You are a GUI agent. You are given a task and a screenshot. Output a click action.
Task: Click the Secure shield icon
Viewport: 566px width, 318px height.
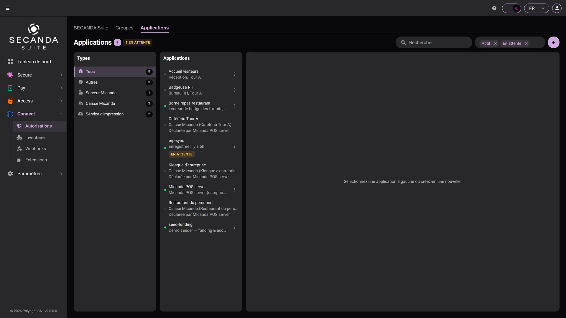tap(10, 75)
